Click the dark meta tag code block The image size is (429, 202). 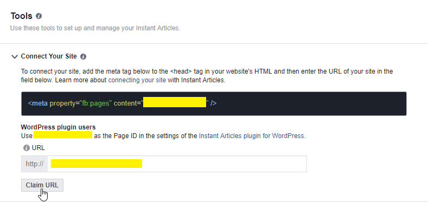[x=214, y=103]
